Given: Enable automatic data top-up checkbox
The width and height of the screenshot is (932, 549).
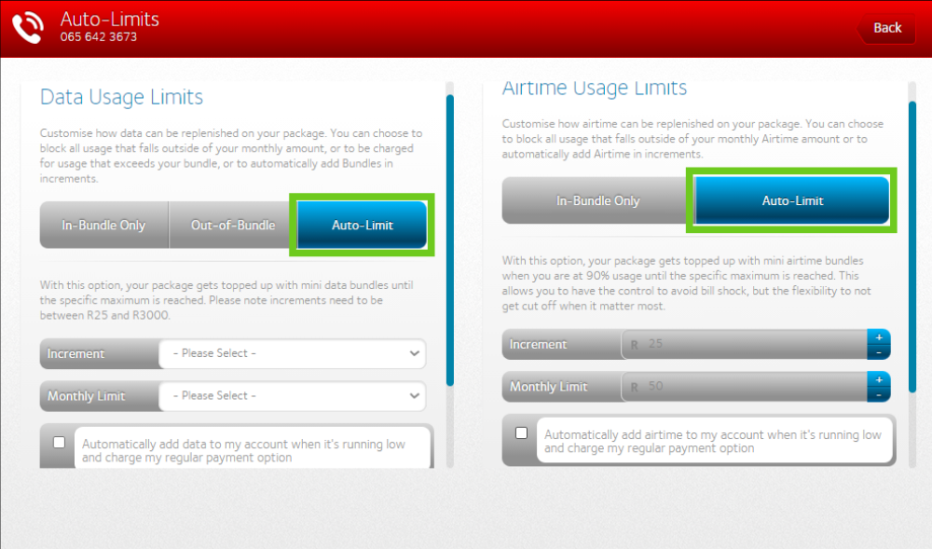Looking at the screenshot, I should click(x=60, y=443).
